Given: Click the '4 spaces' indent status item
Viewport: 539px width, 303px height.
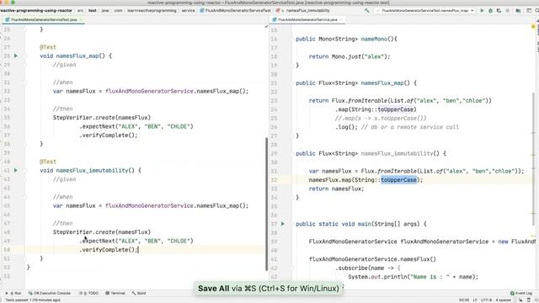Looking at the screenshot, I should click(x=504, y=300).
